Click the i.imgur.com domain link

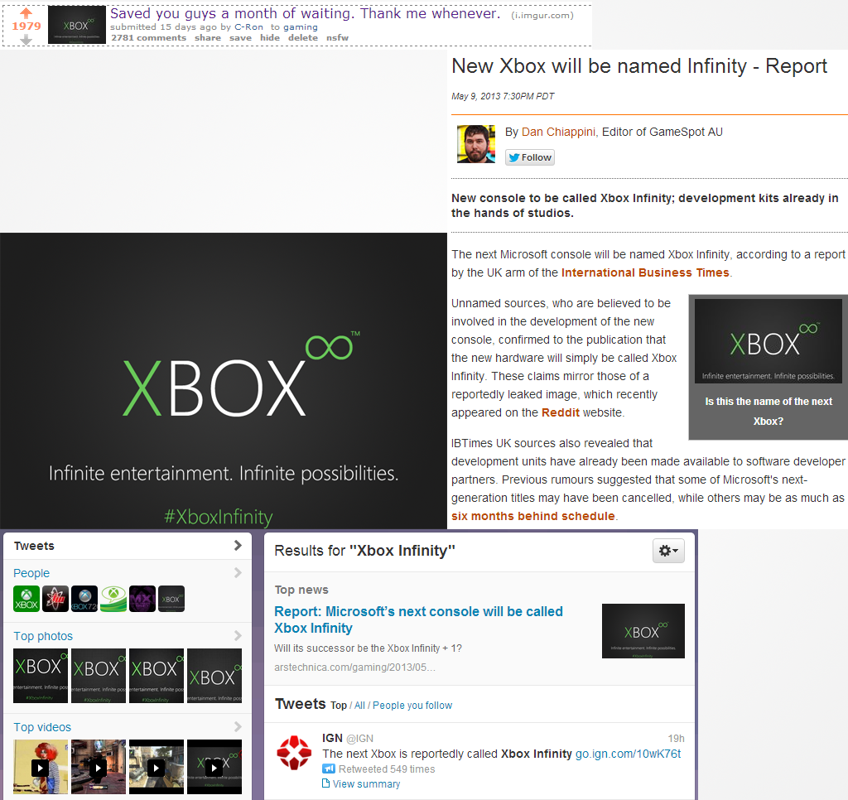coord(542,15)
